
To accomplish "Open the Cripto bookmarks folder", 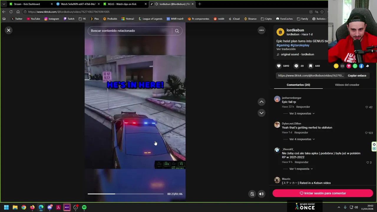I will 266,19.
